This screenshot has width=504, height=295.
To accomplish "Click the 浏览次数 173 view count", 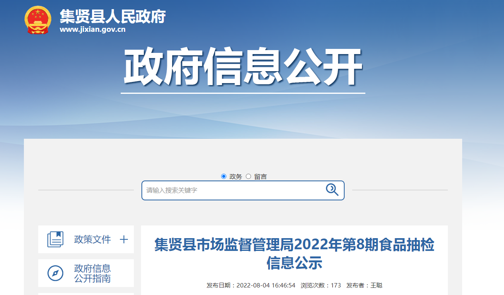I will pyautogui.click(x=321, y=285).
